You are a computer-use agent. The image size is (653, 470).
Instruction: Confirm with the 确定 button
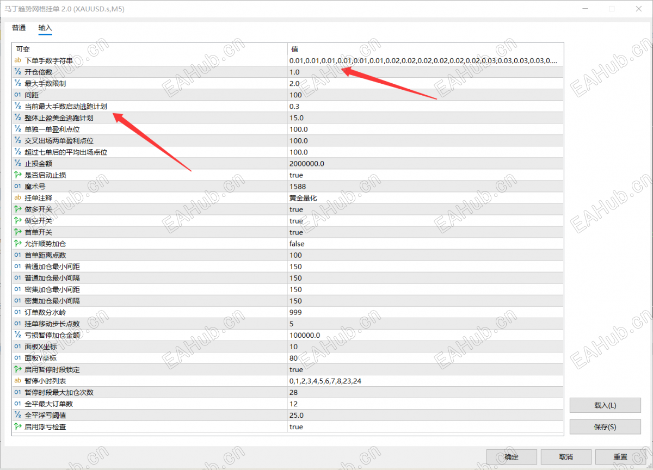512,457
